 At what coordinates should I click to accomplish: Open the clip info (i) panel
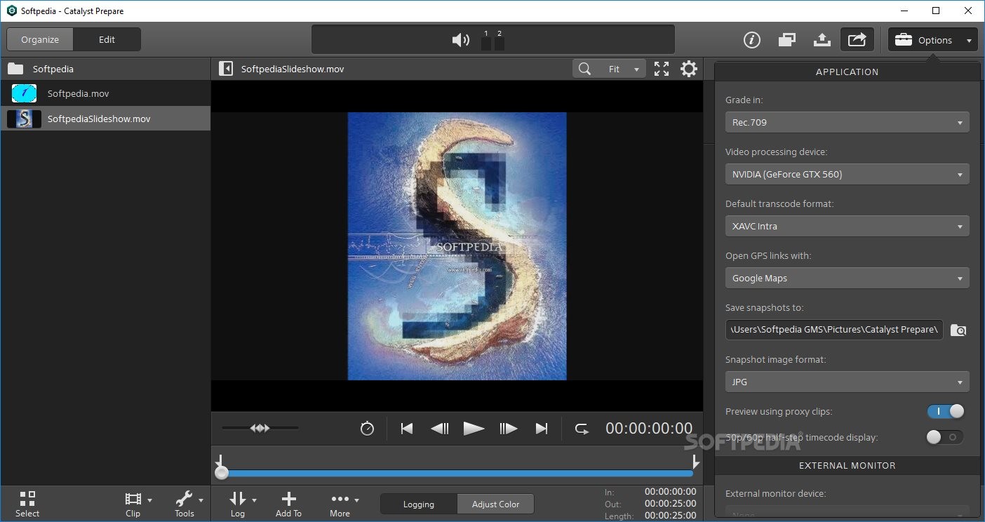point(752,40)
